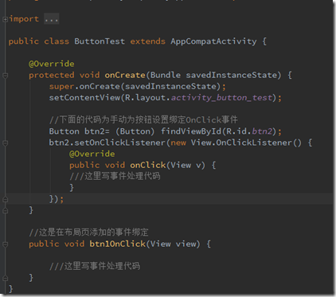
Task: Click the @Override annotation above onClick
Action: pos(92,154)
